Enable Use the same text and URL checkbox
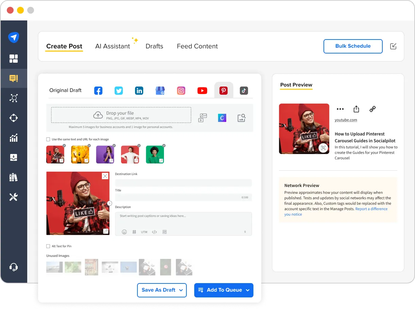The image size is (415, 309). (x=48, y=139)
